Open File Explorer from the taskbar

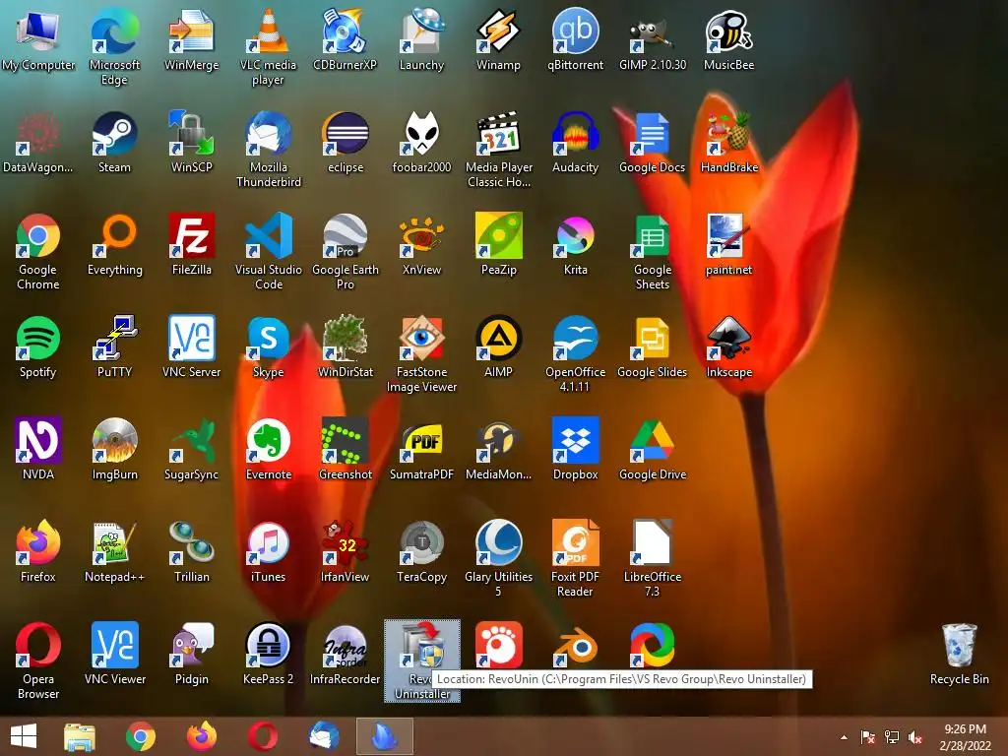pos(79,736)
